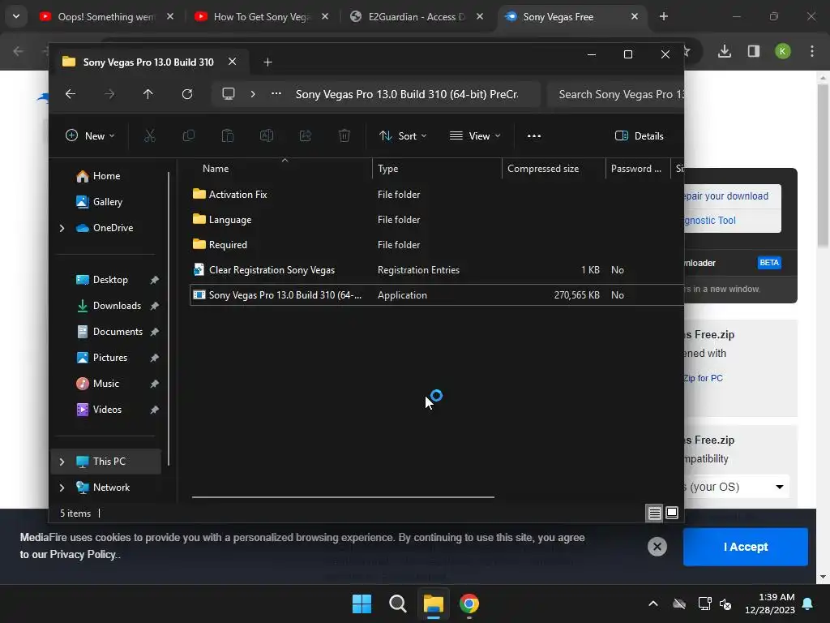
Task: Open Chrome tab search chevron
Action: tap(16, 16)
